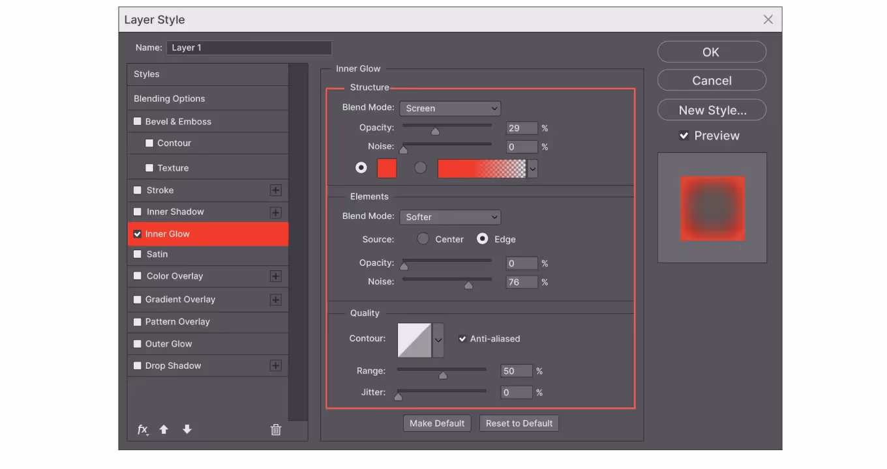Click the Elements Opacity slider handle
This screenshot has width=887, height=469.
tap(404, 266)
